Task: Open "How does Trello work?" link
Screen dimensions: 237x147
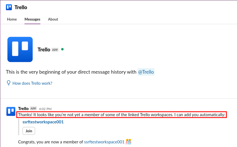Action: pyautogui.click(x=32, y=83)
